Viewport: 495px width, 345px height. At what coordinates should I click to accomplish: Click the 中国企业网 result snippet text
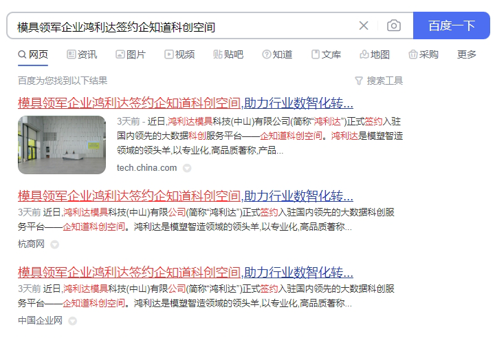point(206,296)
